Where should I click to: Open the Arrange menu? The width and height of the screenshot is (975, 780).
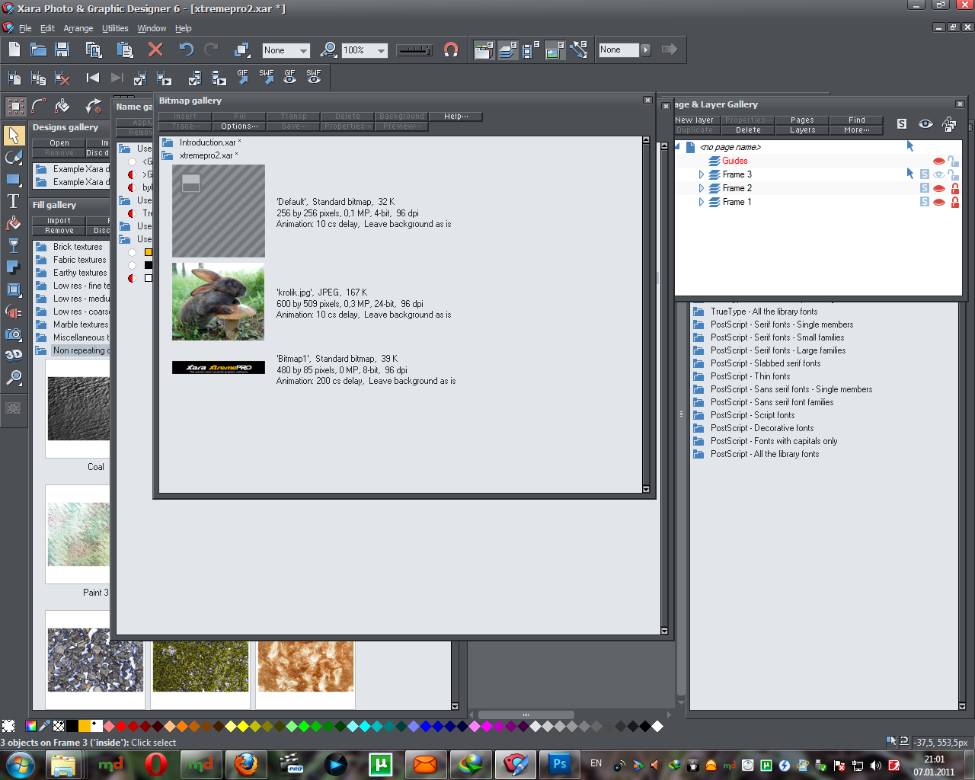click(x=78, y=28)
